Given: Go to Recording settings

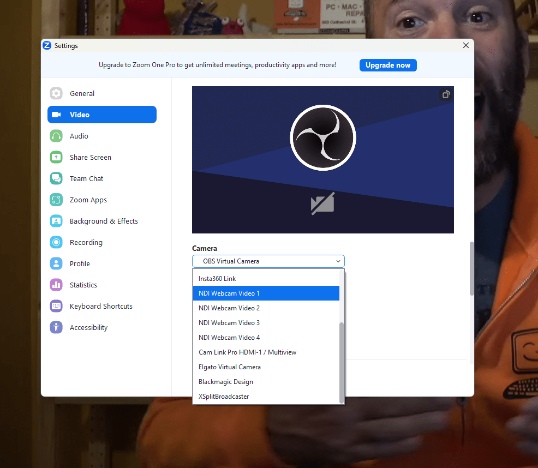Looking at the screenshot, I should point(102,242).
